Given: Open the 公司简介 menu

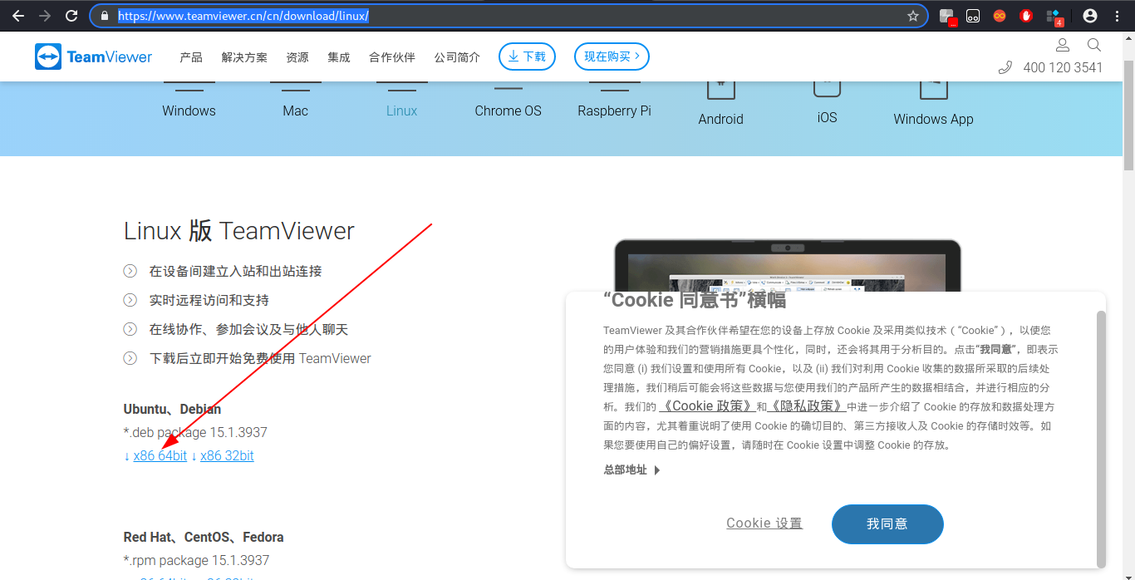Looking at the screenshot, I should tap(457, 57).
